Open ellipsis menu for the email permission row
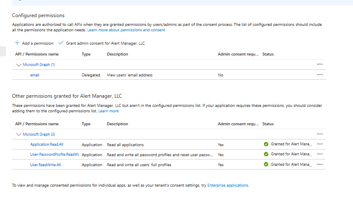The image size is (353, 200). 320,75
